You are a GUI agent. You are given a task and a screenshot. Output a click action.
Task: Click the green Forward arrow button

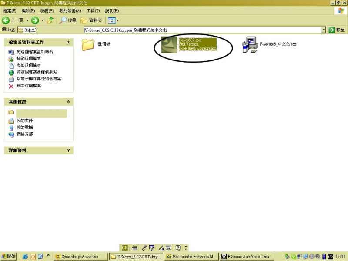(35, 20)
